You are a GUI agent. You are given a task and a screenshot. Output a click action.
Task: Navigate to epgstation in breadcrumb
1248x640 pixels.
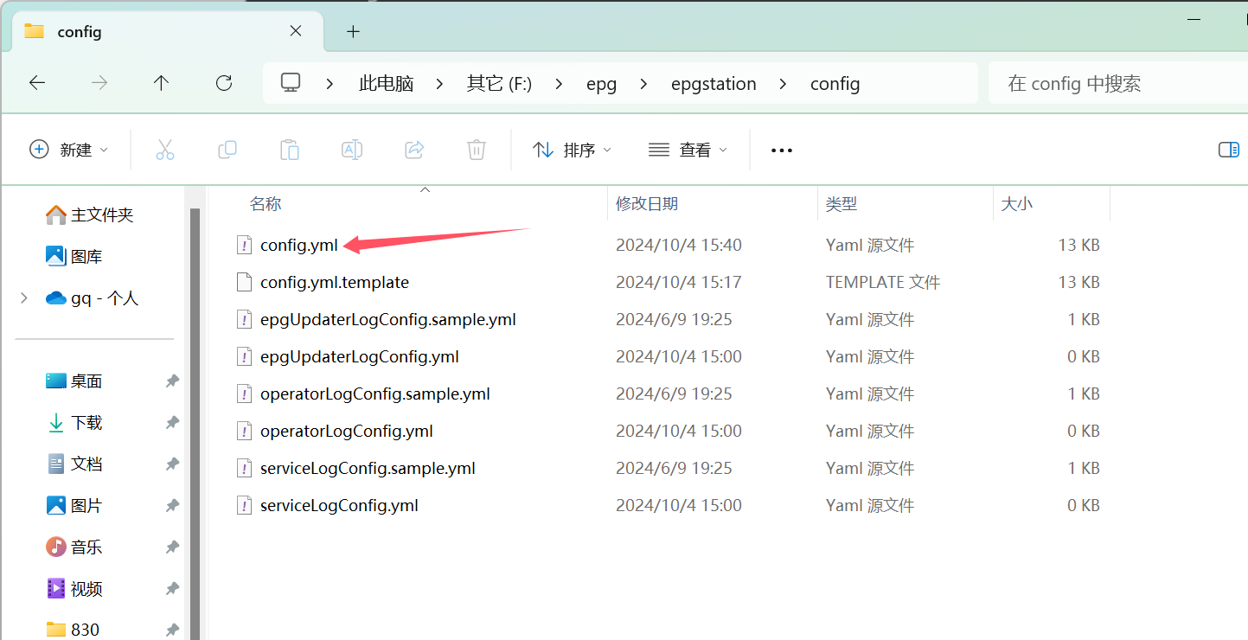pos(714,84)
